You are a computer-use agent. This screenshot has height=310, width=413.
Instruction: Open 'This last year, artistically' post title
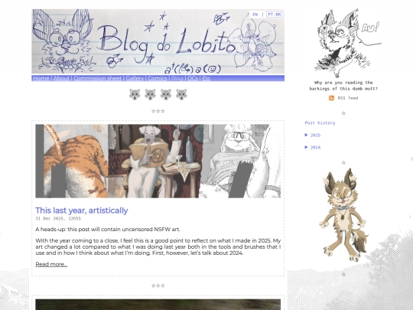(82, 210)
